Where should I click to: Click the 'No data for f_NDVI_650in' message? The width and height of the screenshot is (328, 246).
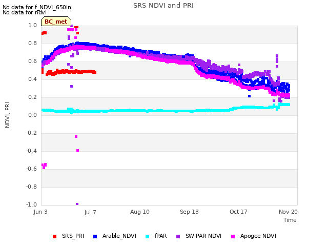click(37, 7)
